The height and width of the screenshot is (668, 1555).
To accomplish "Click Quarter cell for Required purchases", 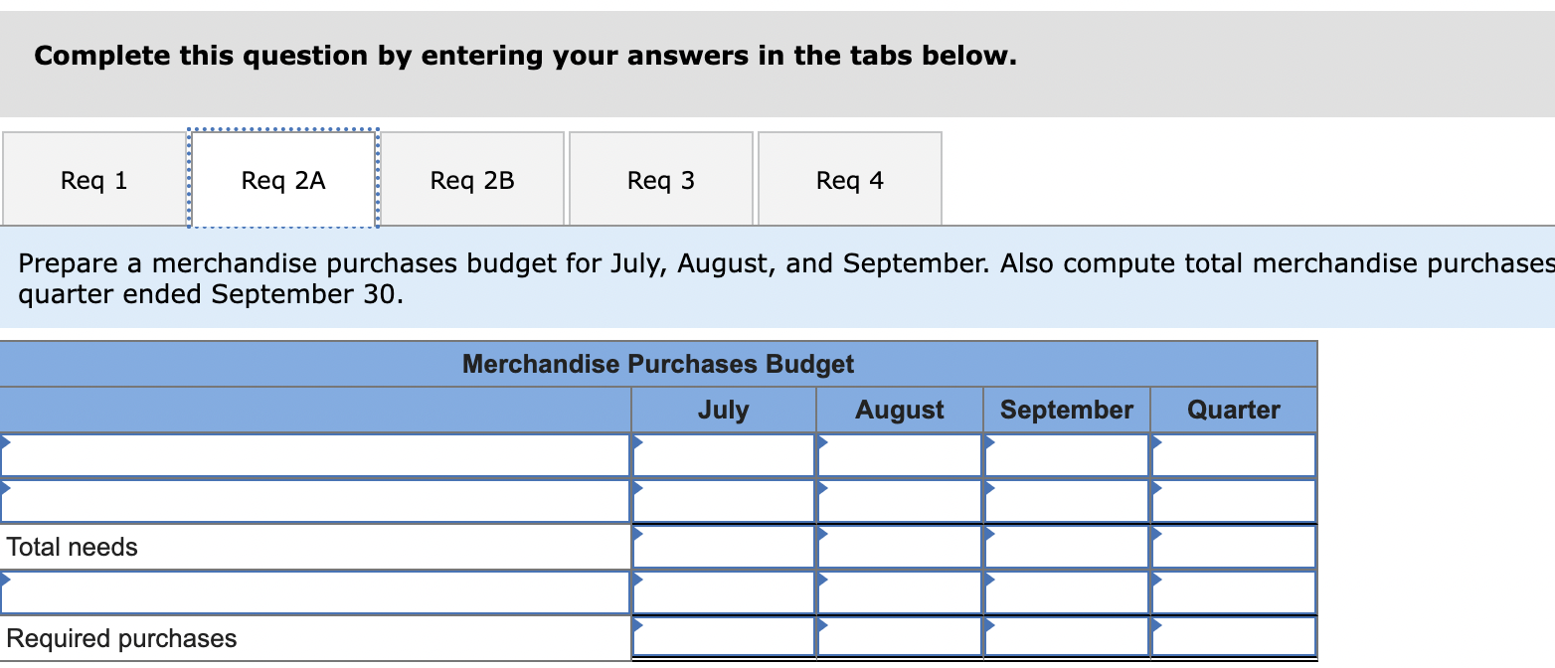I will click(1234, 637).
